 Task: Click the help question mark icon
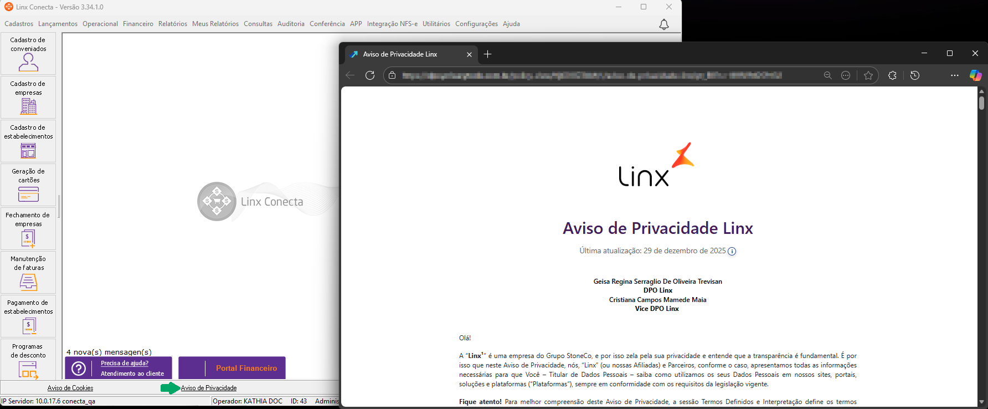pyautogui.click(x=79, y=369)
